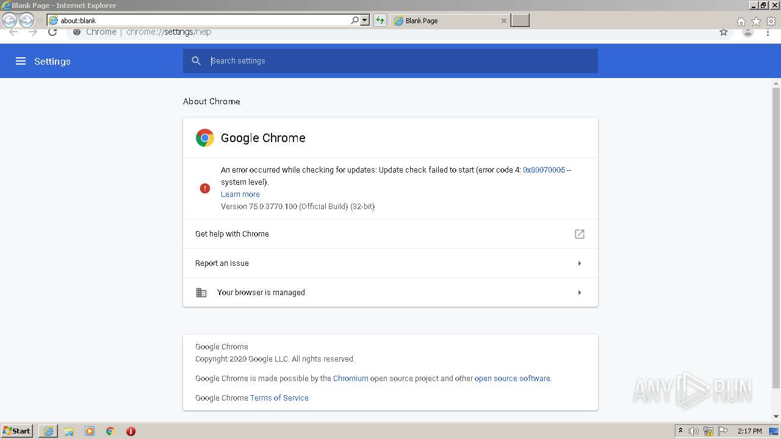The height and width of the screenshot is (439, 781).
Task: Open Windows Explorer folder in taskbar
Action: click(x=69, y=431)
